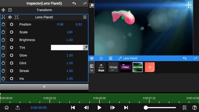This screenshot has height=112, width=199.
Task: Pick Tint color with the eyedropper
Action: tap(86, 48)
